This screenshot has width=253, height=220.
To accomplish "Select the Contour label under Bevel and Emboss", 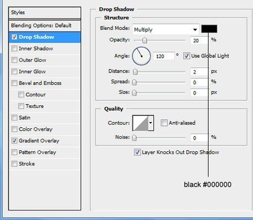I will [x=35, y=95].
